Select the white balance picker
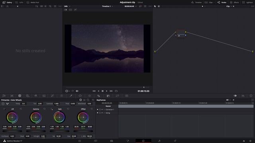Screen dimensions: 255x143 [8, 104]
